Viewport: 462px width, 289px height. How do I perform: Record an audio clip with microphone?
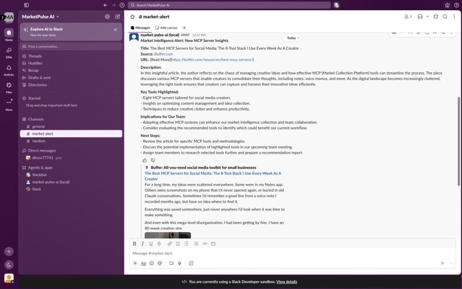tap(179, 263)
